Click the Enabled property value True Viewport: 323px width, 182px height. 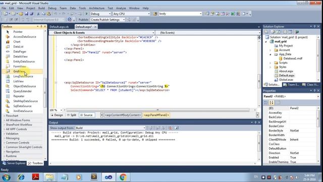293,157
